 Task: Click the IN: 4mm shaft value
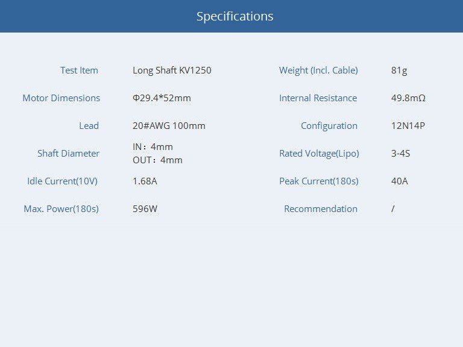[x=153, y=147]
